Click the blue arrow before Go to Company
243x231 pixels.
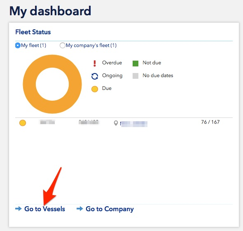(80, 209)
